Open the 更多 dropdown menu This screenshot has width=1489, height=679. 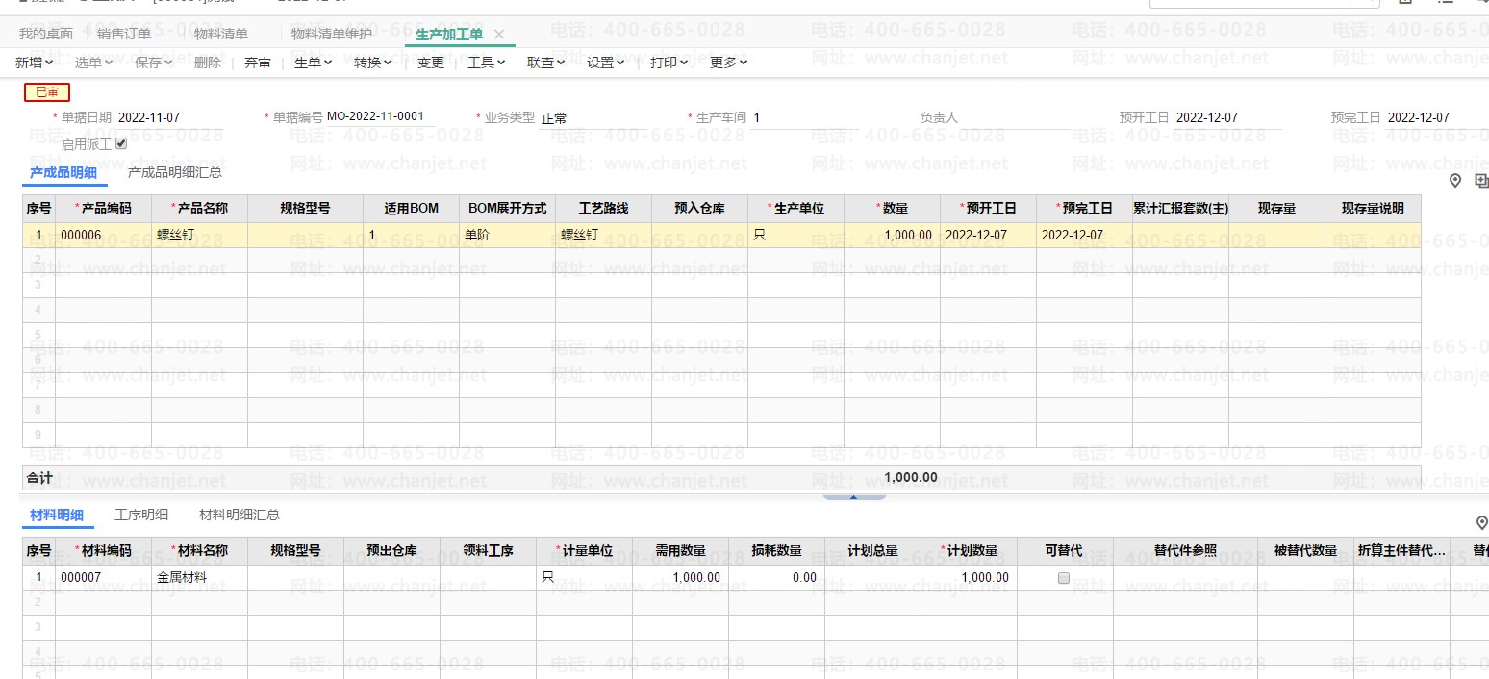click(x=728, y=63)
